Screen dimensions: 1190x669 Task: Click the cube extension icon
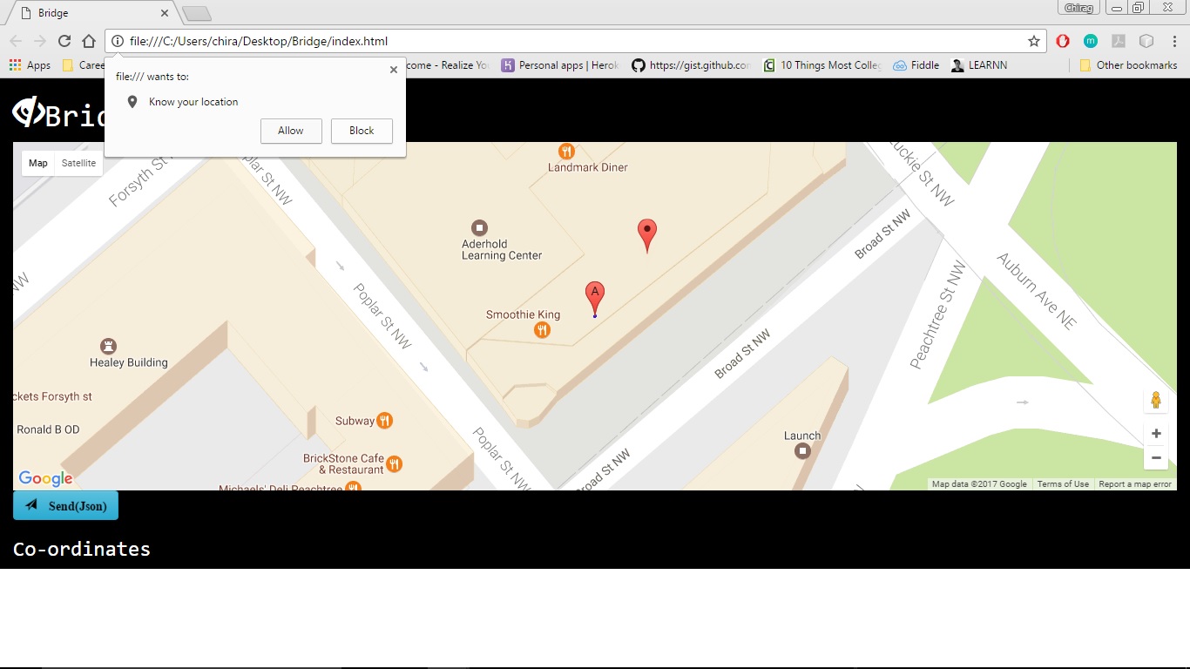pyautogui.click(x=1146, y=41)
